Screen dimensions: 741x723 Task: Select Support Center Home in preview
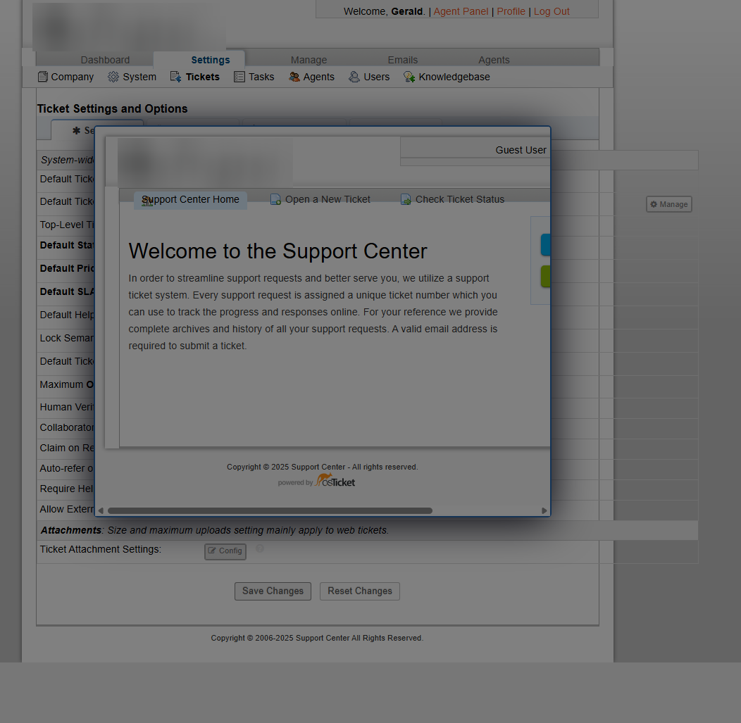[x=190, y=200]
